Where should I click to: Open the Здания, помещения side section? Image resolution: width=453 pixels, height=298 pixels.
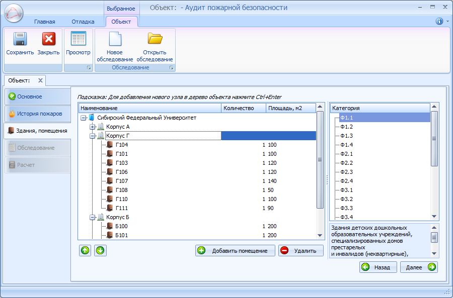pyautogui.click(x=38, y=131)
